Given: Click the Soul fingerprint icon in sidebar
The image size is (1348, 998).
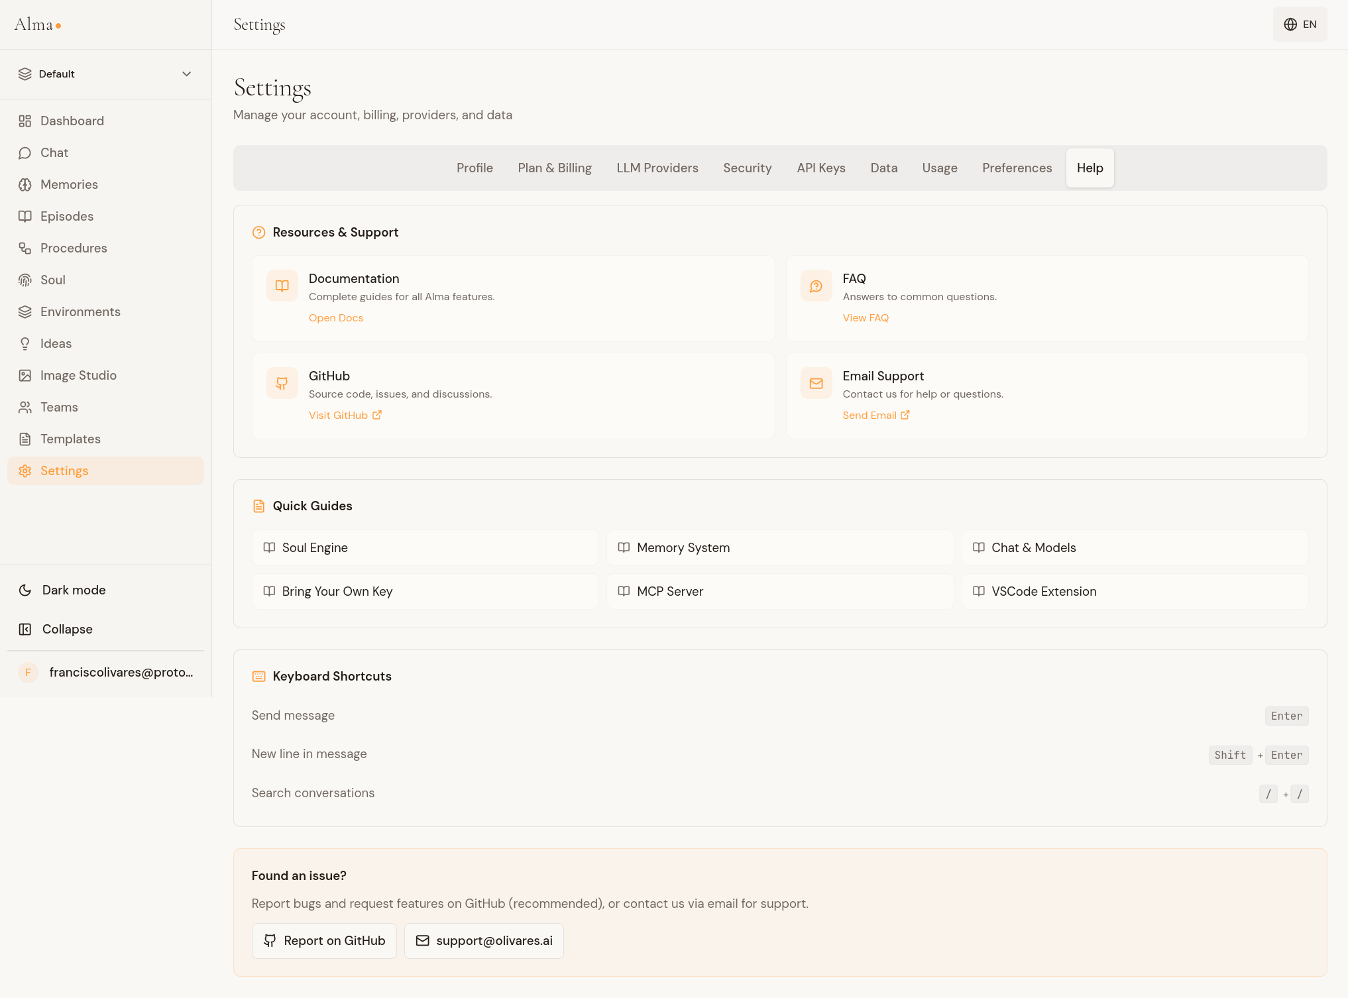Looking at the screenshot, I should coord(25,280).
